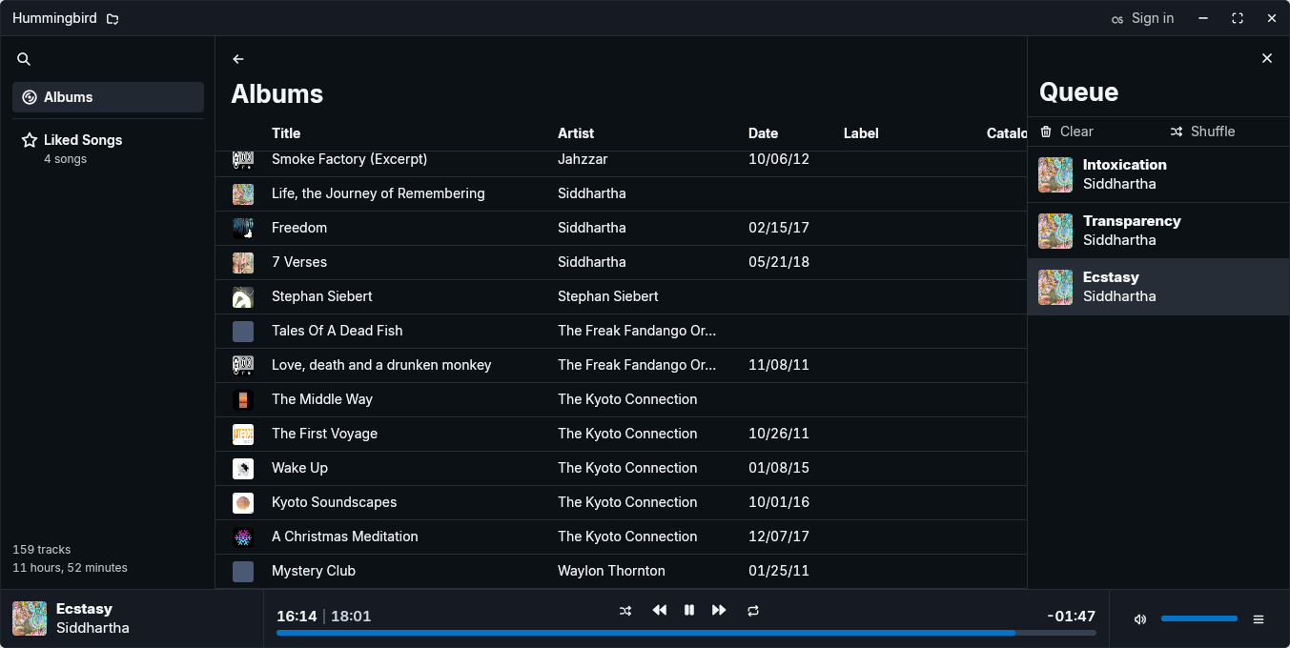Adjust the volume slider
This screenshot has width=1290, height=648.
1198,619
